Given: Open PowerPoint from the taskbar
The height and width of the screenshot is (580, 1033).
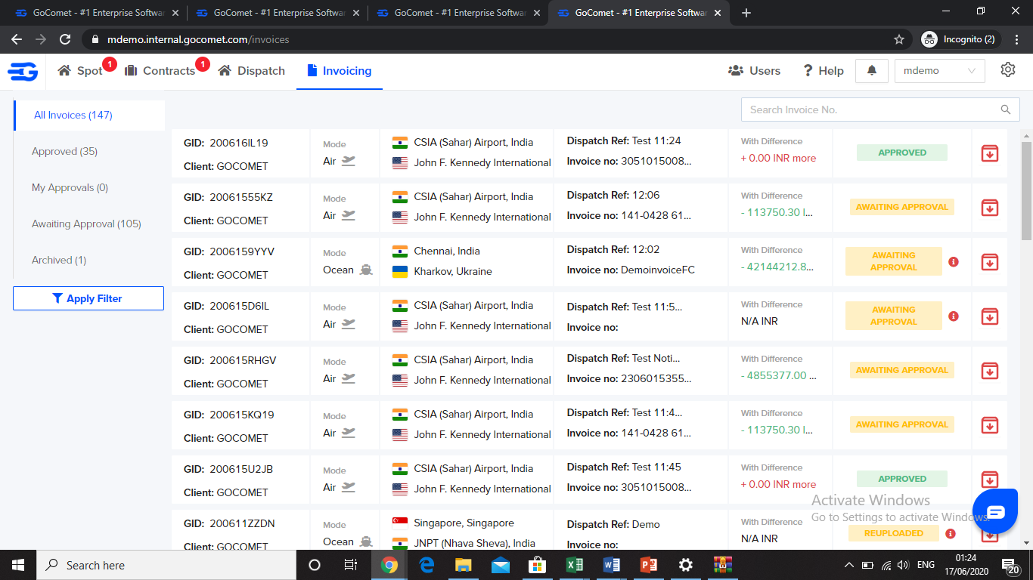Looking at the screenshot, I should tap(649, 565).
